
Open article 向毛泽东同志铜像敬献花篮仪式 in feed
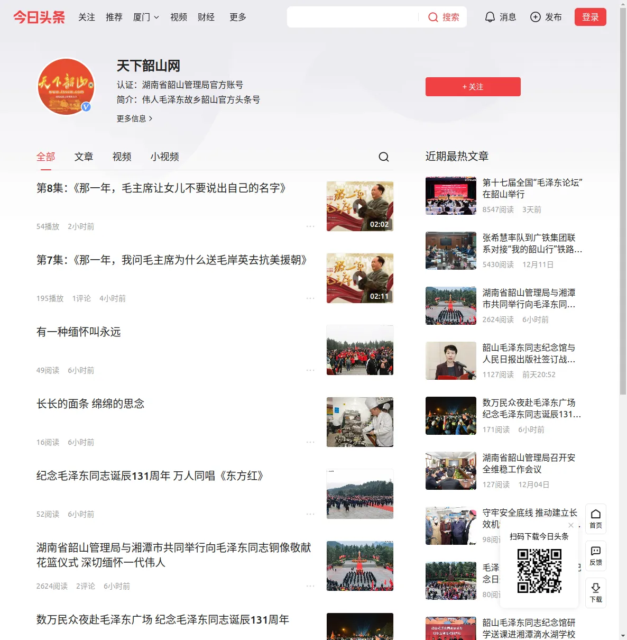coord(174,555)
